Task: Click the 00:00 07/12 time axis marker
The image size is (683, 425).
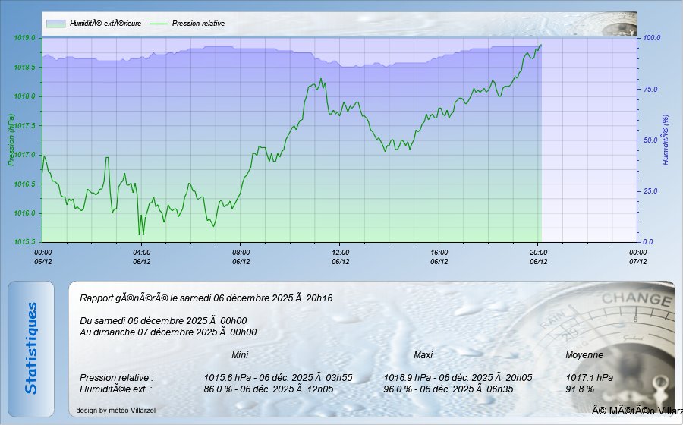Action: click(x=637, y=257)
